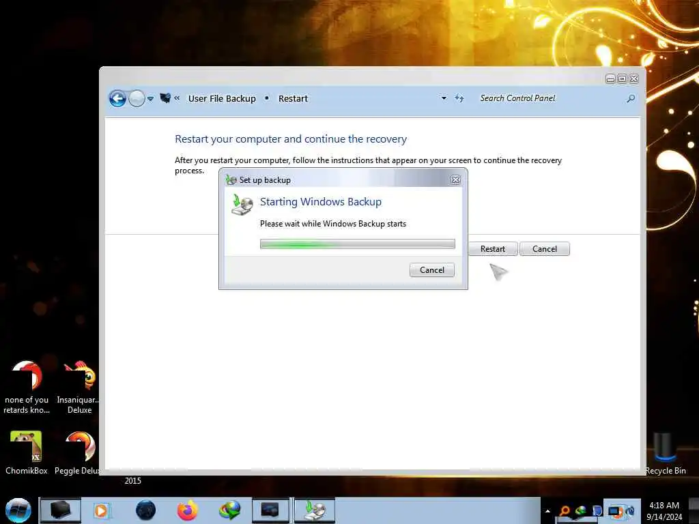
Task: Open the 'none of you' desktop shortcut
Action: 27,387
